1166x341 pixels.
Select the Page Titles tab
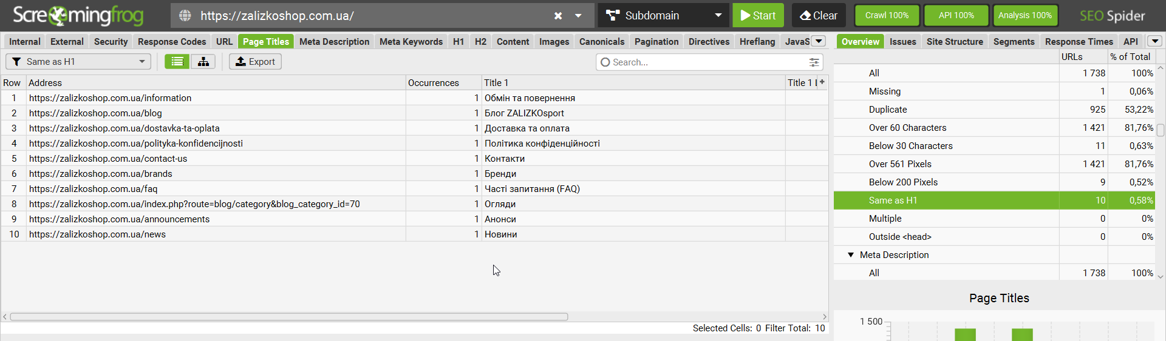coord(266,41)
